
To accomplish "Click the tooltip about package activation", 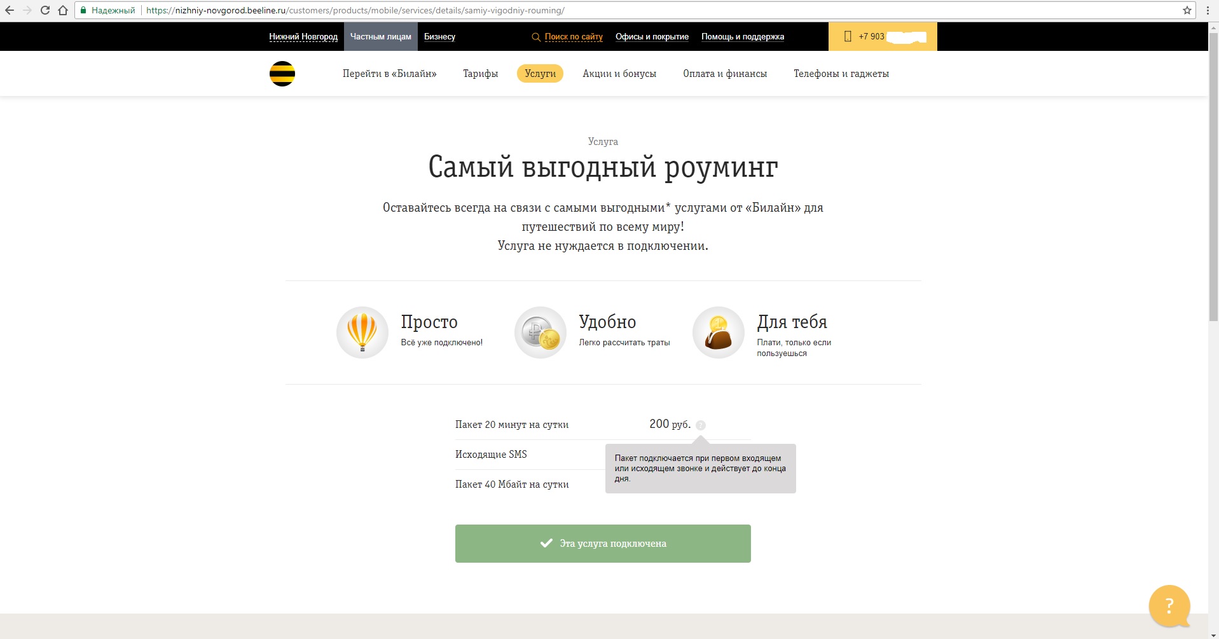I will 701,469.
